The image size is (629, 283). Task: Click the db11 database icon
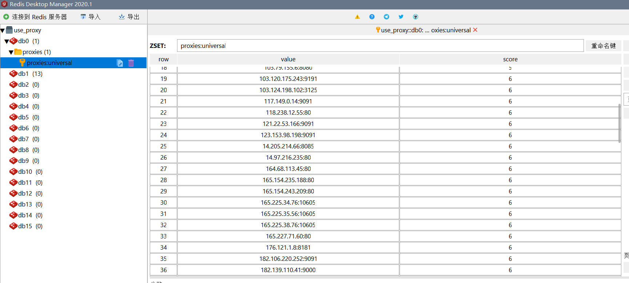pyautogui.click(x=13, y=182)
